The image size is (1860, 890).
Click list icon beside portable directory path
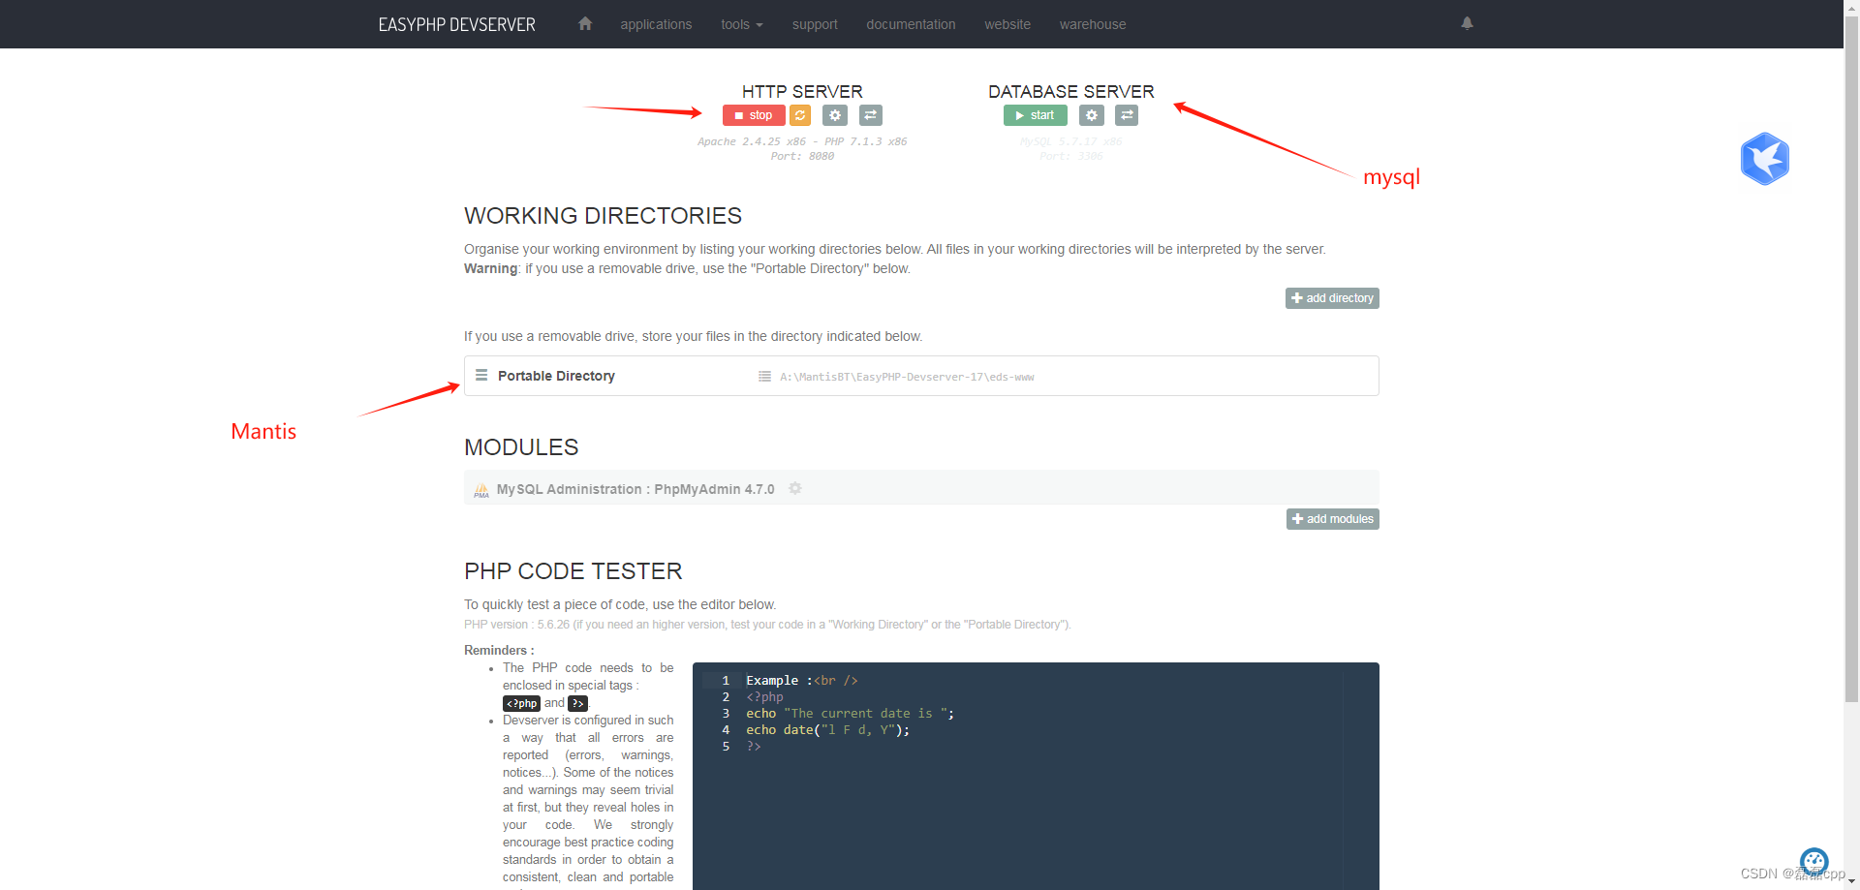tap(764, 376)
